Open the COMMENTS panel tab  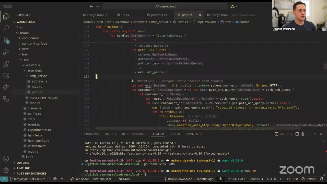click(x=194, y=134)
